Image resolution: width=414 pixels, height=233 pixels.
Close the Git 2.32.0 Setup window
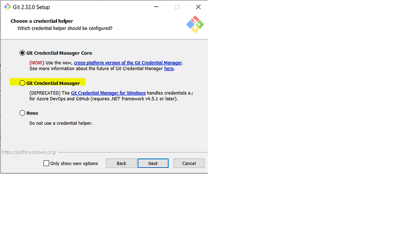point(198,7)
